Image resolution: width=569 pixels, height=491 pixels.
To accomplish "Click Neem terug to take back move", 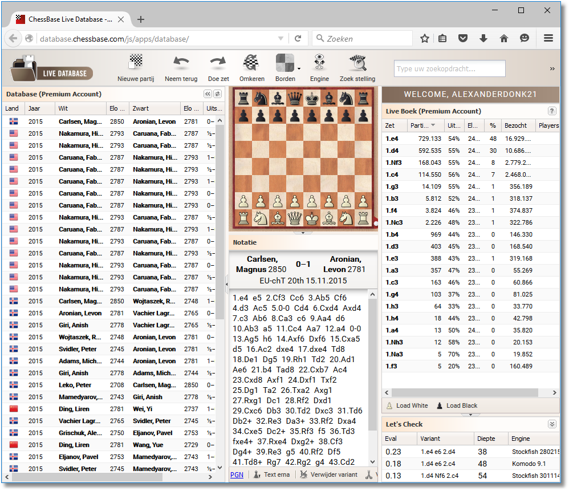I will click(x=181, y=67).
